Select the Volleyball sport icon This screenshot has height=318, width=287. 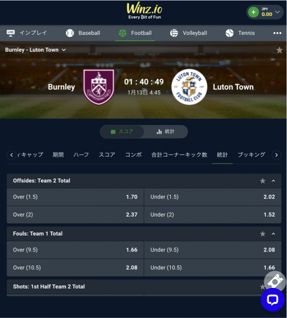point(174,33)
